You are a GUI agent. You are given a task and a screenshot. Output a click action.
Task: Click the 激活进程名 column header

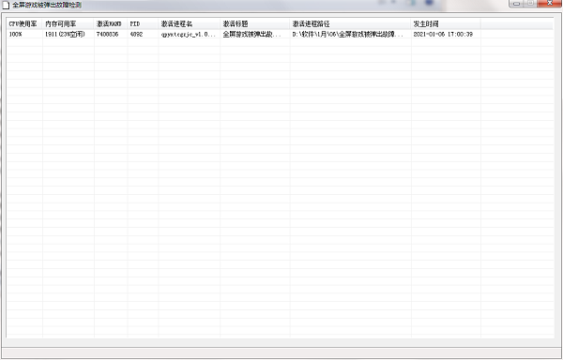click(190, 23)
